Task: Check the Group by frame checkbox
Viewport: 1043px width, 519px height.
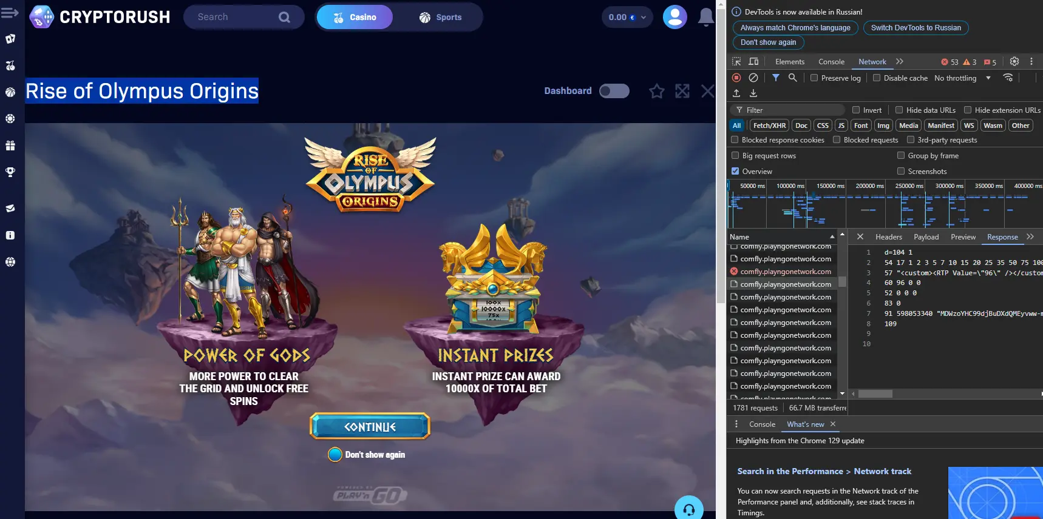Action: click(x=901, y=155)
